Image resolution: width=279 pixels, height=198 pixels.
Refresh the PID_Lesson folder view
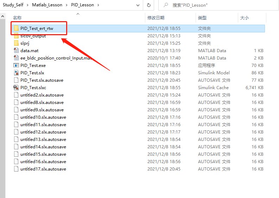tap(149, 5)
